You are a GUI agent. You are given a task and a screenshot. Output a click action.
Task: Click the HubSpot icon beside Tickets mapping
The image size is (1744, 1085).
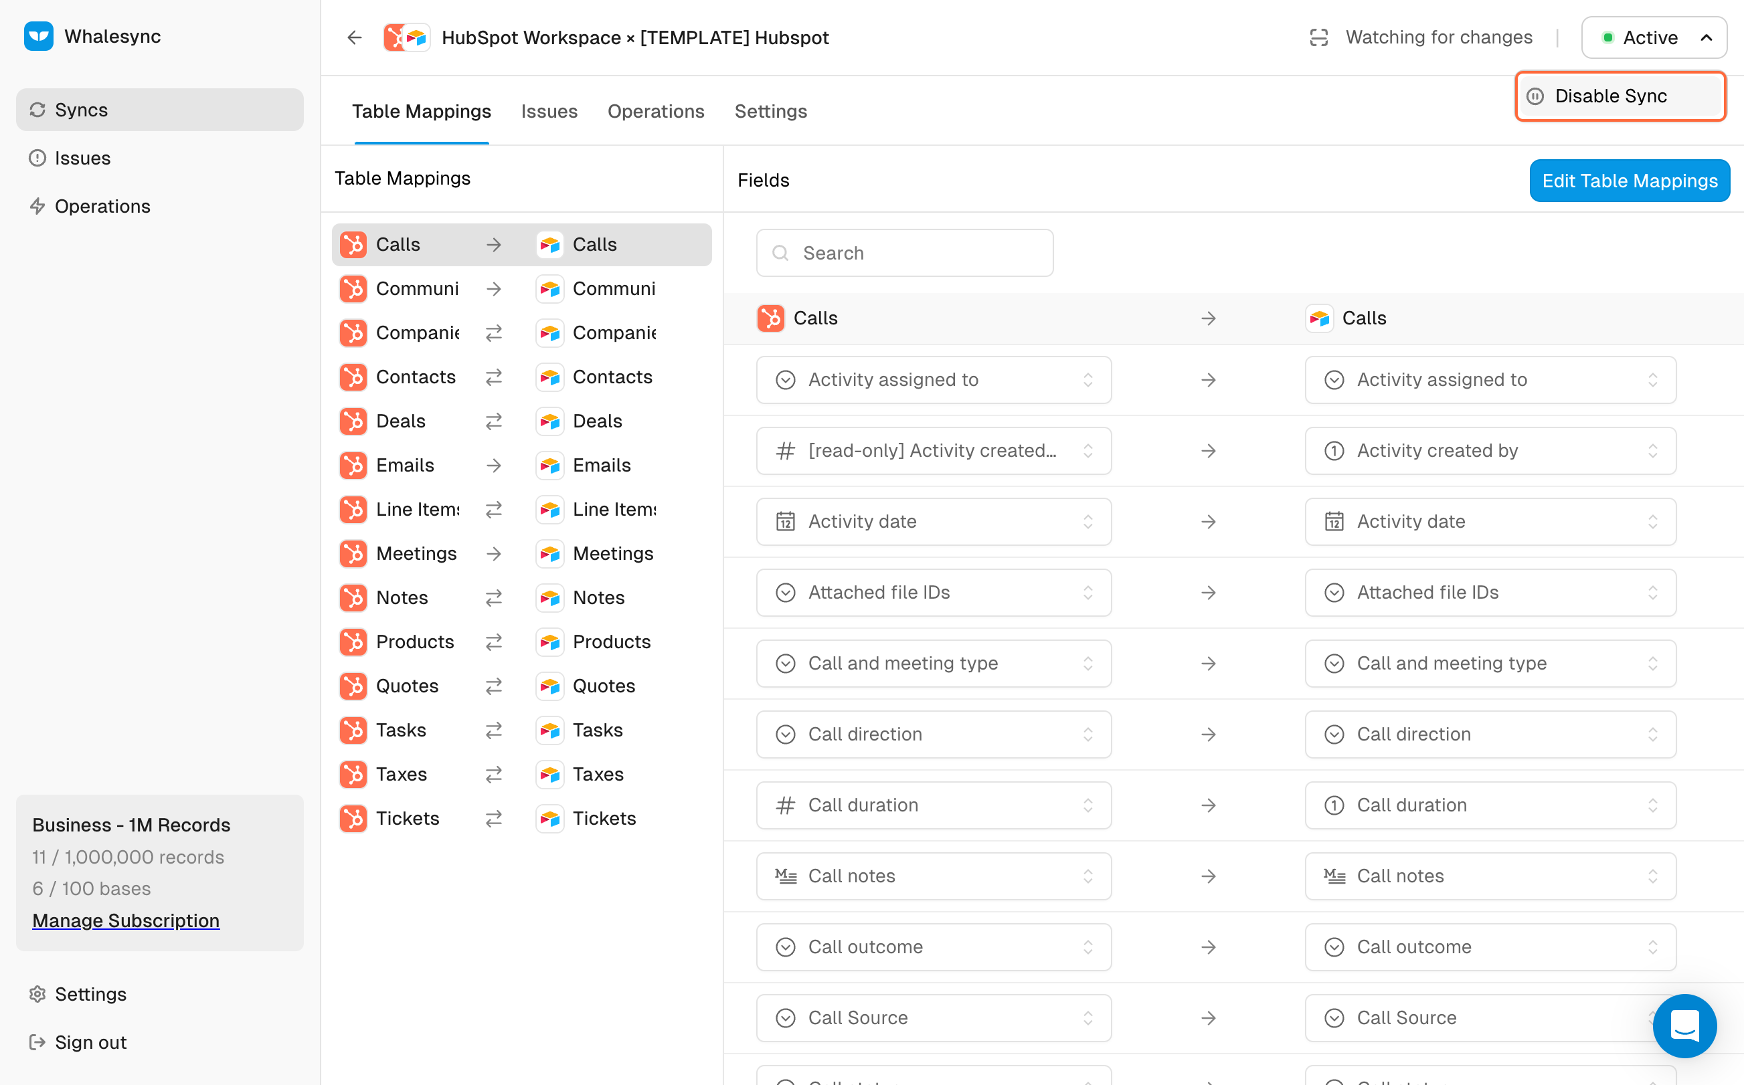(353, 818)
